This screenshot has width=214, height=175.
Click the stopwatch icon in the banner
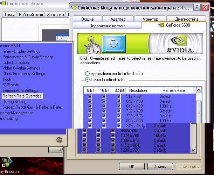pyautogui.click(x=93, y=45)
